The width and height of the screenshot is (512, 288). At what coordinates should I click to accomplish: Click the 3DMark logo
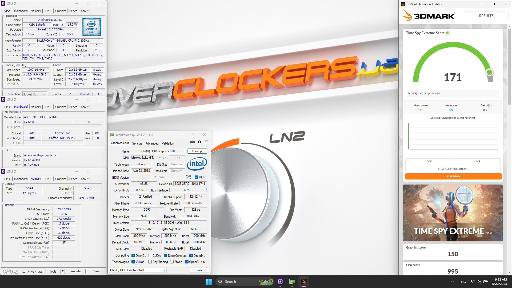(428, 15)
